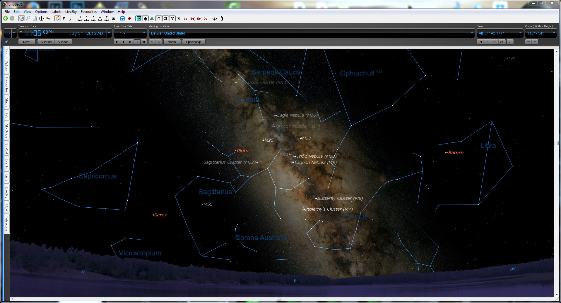The image size is (561, 303).
Task: Click the hand cursor tool icon
Action: pos(8,33)
